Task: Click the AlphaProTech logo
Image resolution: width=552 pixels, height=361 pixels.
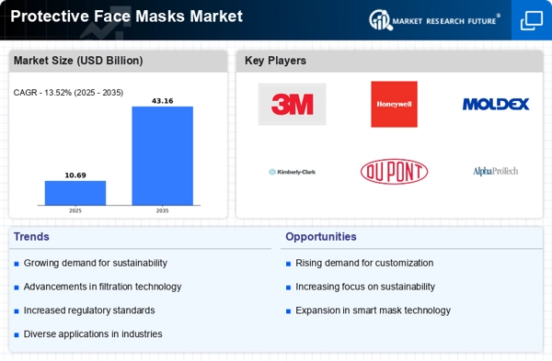Action: pos(496,172)
